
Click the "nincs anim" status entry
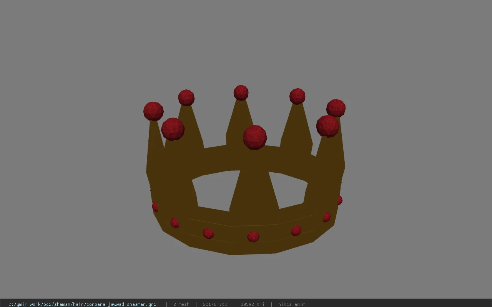click(x=292, y=304)
